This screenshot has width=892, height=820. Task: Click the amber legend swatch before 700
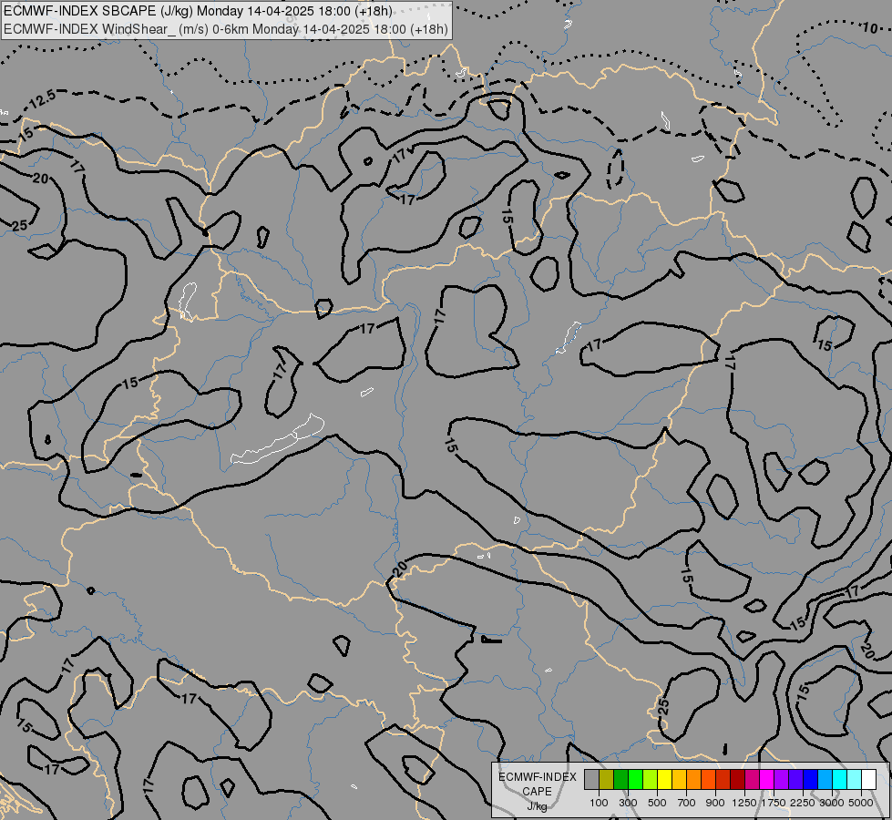coord(679,779)
